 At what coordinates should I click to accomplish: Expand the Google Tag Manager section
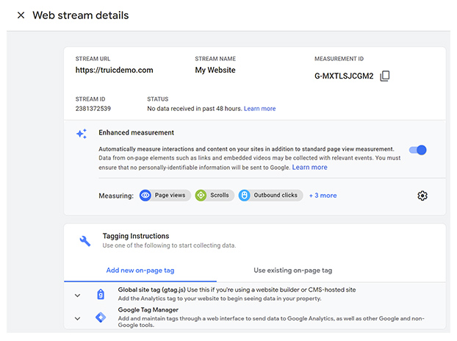click(78, 318)
